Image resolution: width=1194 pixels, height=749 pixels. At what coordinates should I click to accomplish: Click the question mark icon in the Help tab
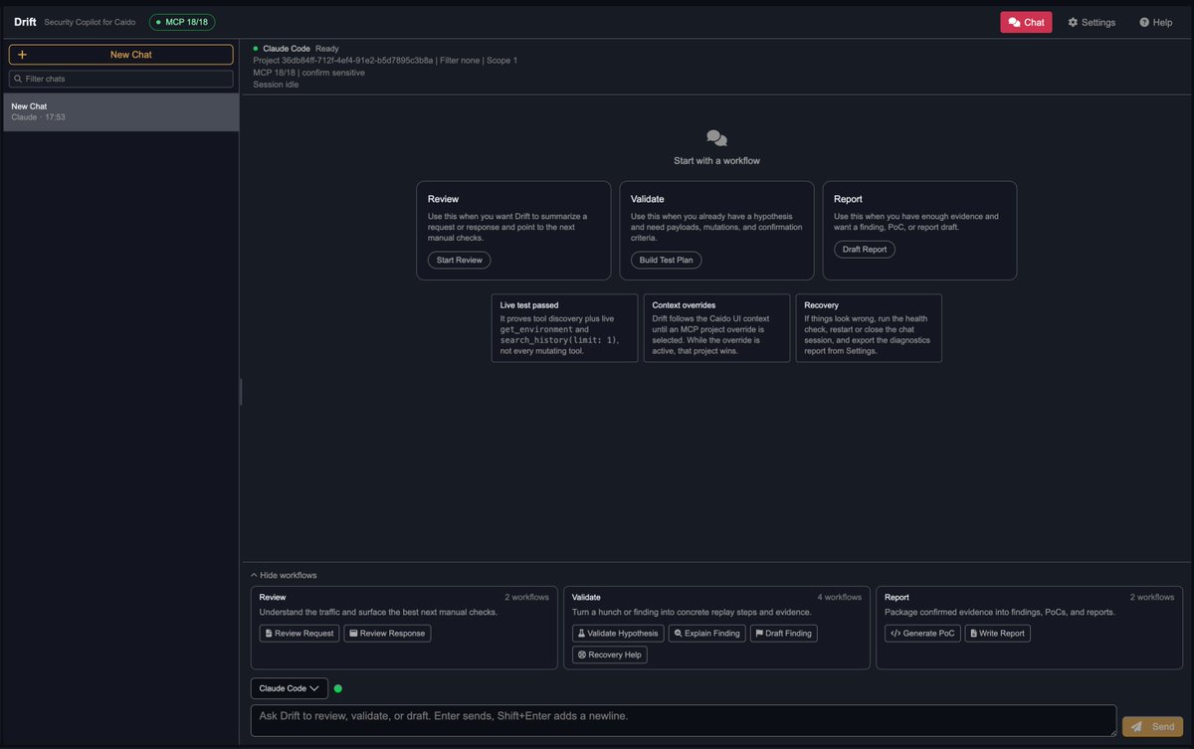coord(1144,22)
